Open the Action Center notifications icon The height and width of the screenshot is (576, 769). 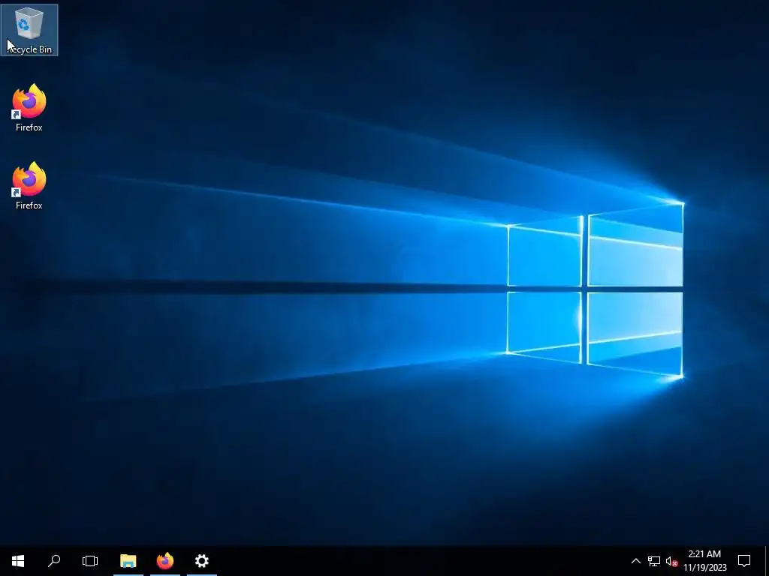(744, 561)
